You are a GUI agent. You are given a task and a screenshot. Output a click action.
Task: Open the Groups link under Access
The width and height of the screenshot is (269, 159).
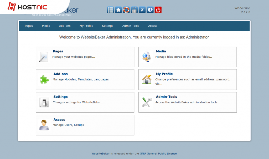pos(79,125)
